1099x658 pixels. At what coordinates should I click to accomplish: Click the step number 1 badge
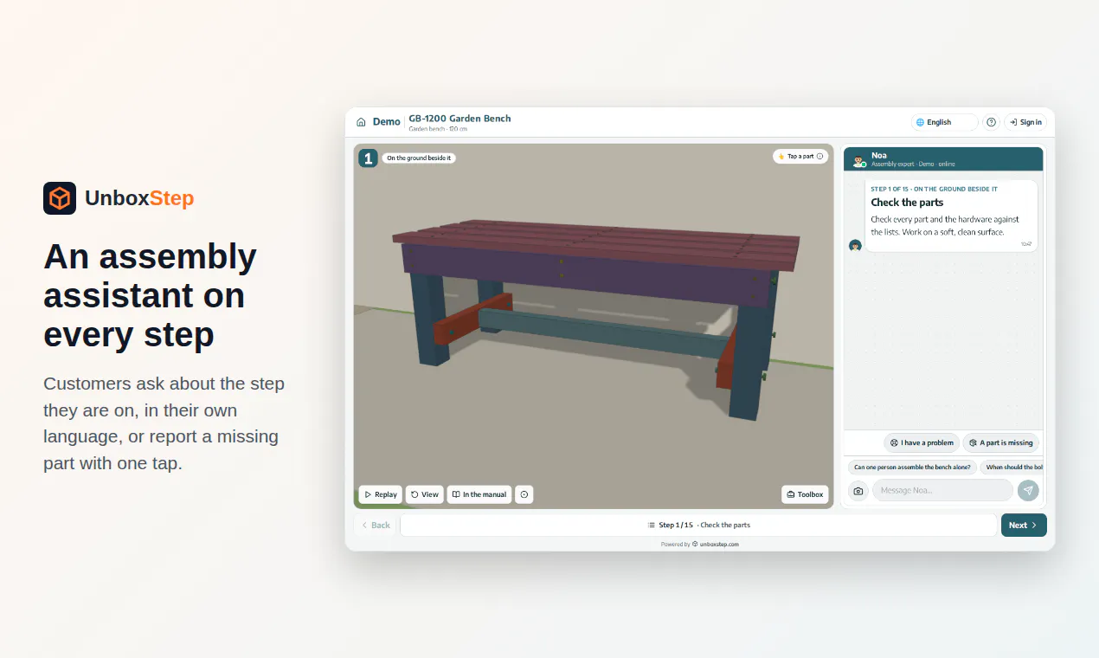coord(368,158)
